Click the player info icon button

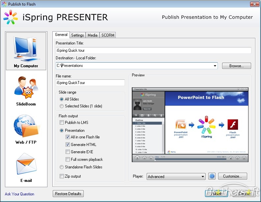coord(212,176)
